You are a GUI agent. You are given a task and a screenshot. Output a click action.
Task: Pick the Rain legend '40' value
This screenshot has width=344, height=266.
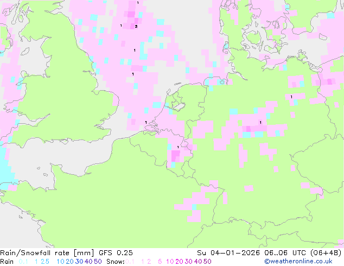(x=88, y=262)
